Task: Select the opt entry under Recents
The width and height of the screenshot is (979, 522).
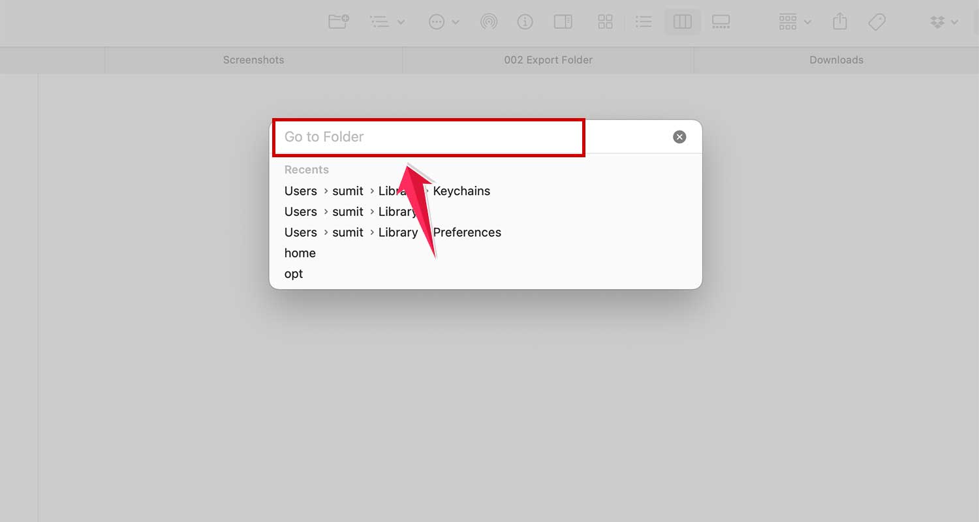Action: click(293, 273)
